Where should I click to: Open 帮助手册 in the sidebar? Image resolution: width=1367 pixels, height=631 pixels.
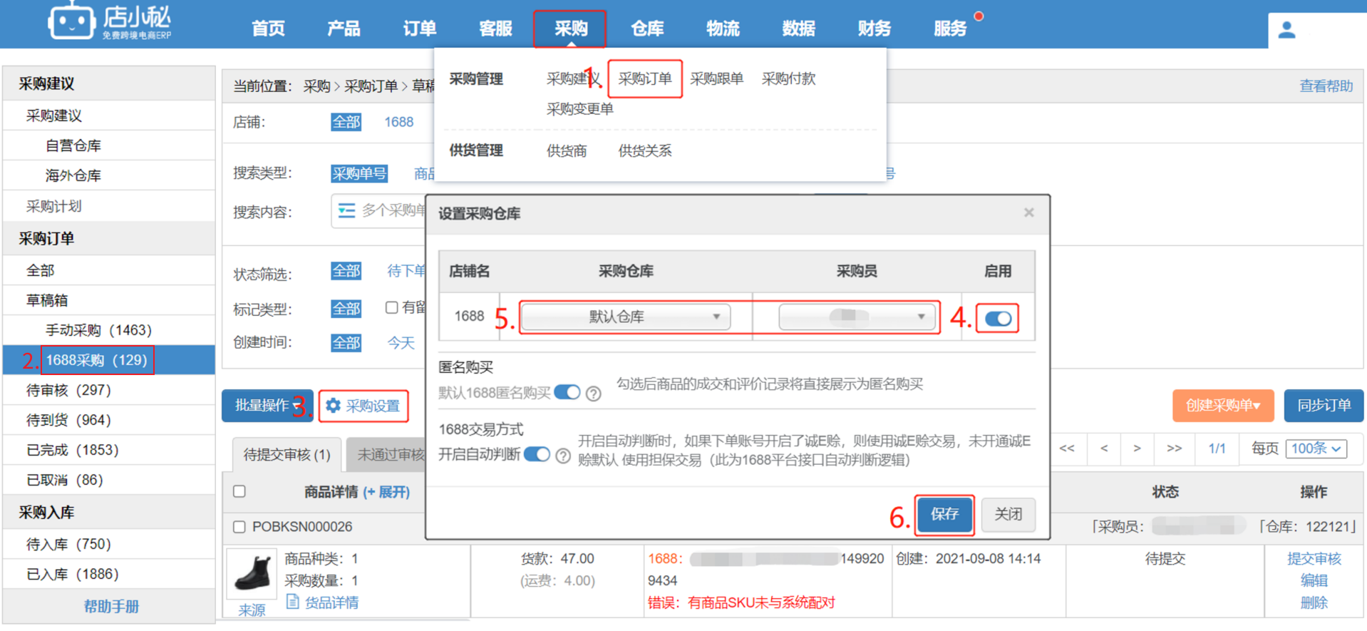pos(111,607)
